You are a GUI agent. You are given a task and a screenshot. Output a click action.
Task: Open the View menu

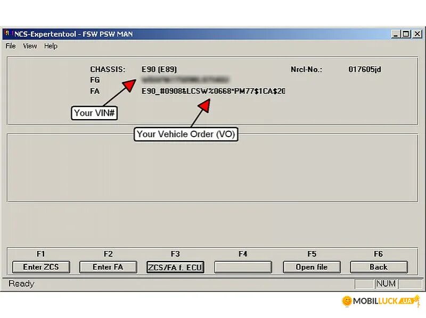click(x=30, y=46)
